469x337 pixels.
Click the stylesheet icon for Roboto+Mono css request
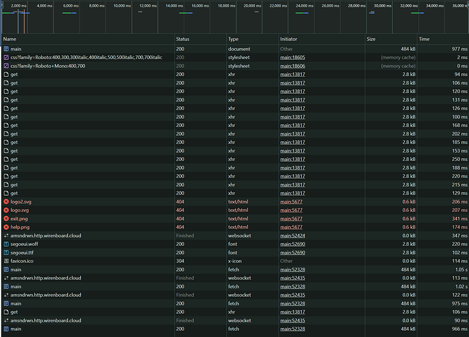6,66
